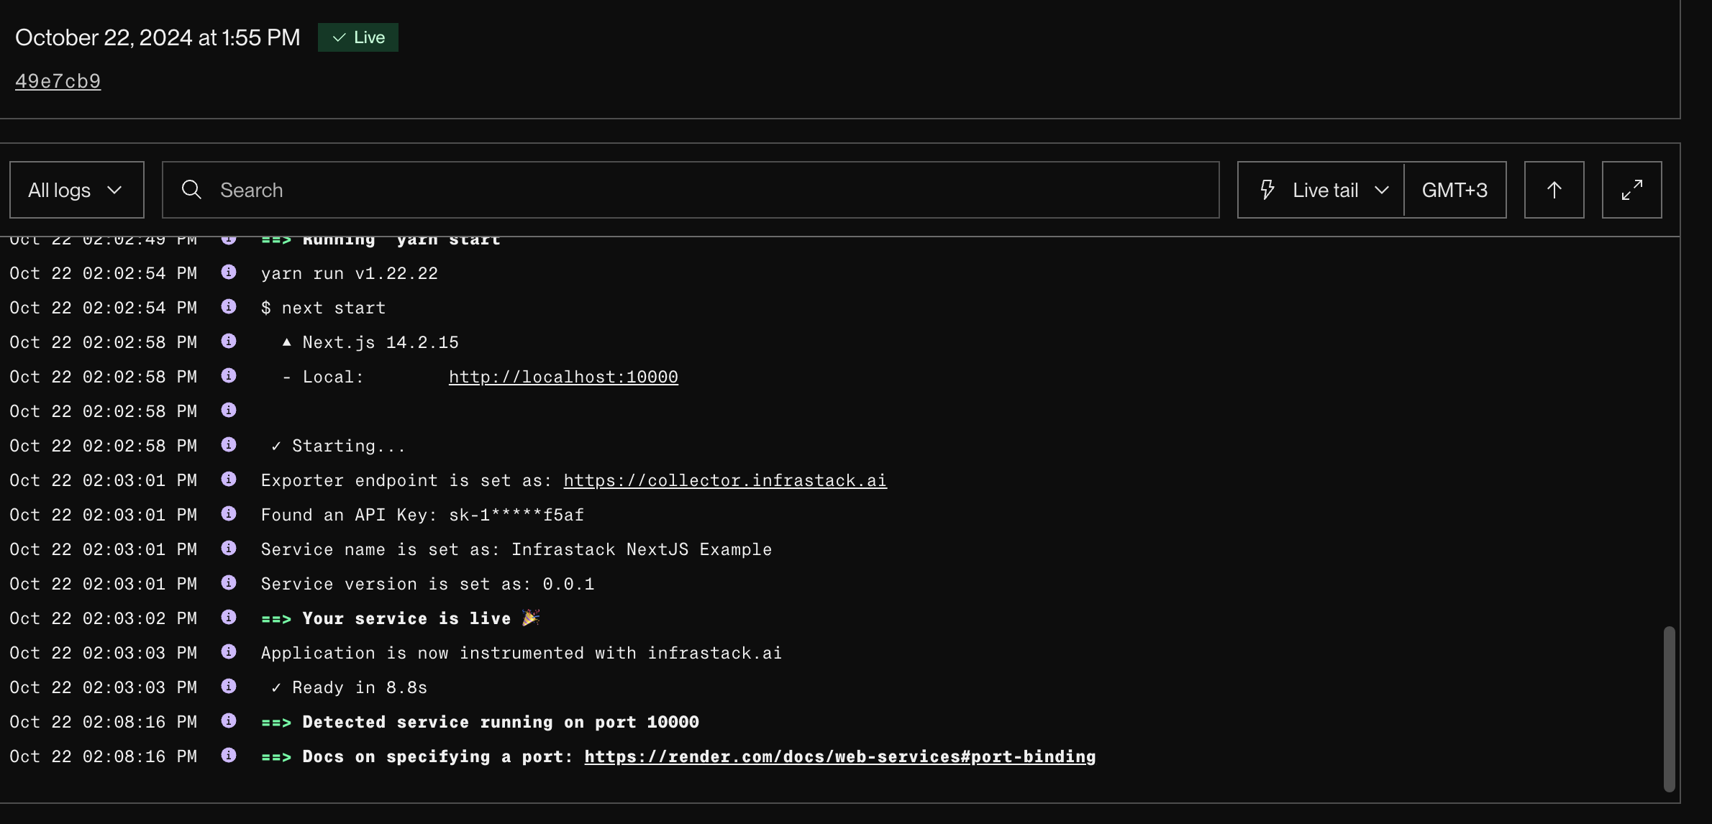
Task: Open the collector.infrastack.ai exporter link
Action: tap(724, 480)
